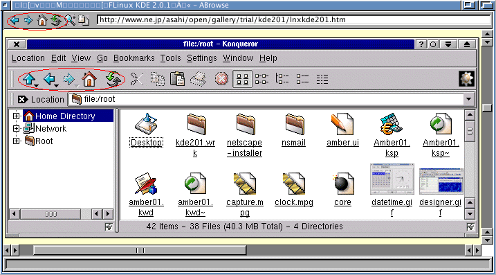Click Konqueror copy icon
This screenshot has height=275, width=496.
(x=157, y=79)
